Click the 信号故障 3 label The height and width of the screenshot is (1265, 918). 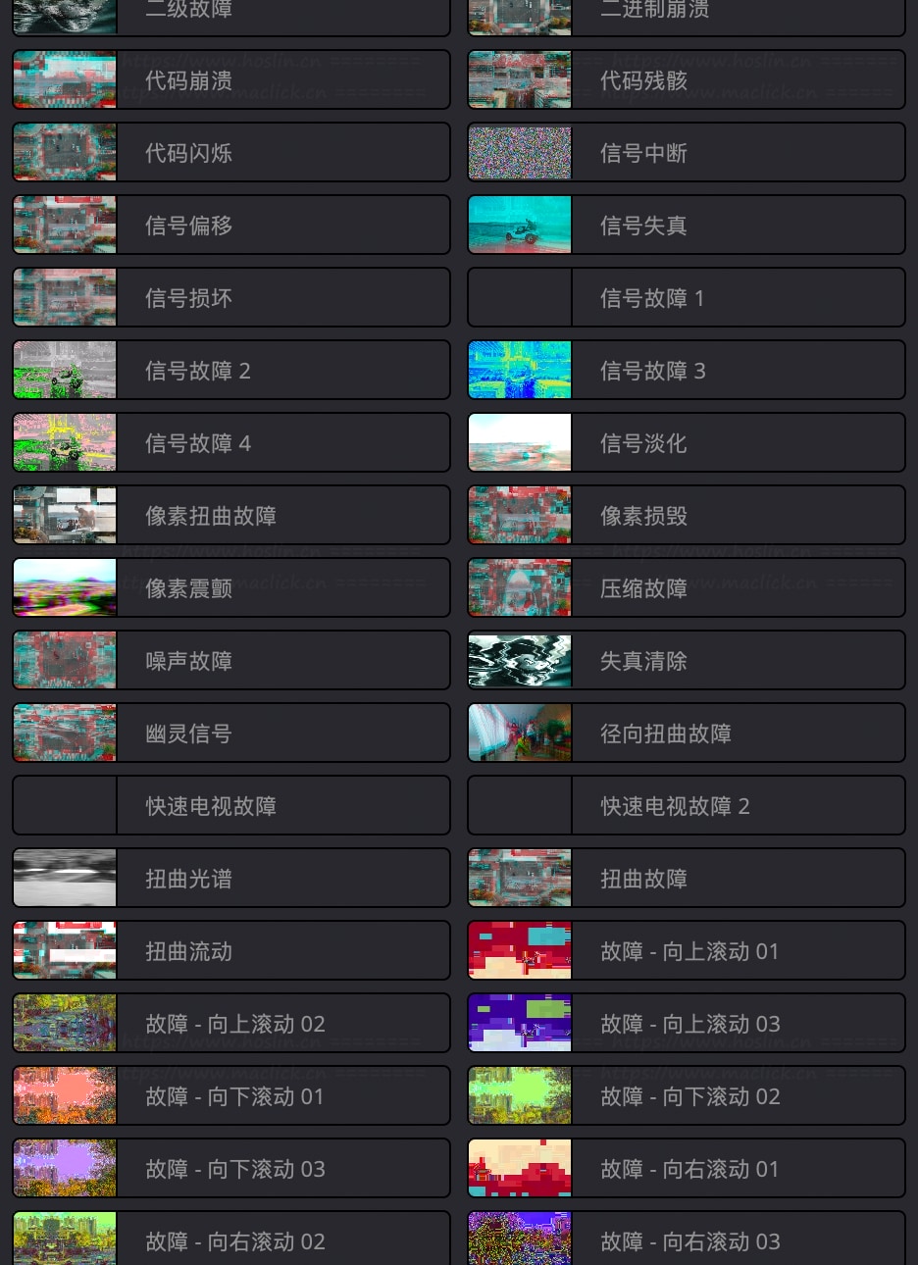(x=653, y=371)
